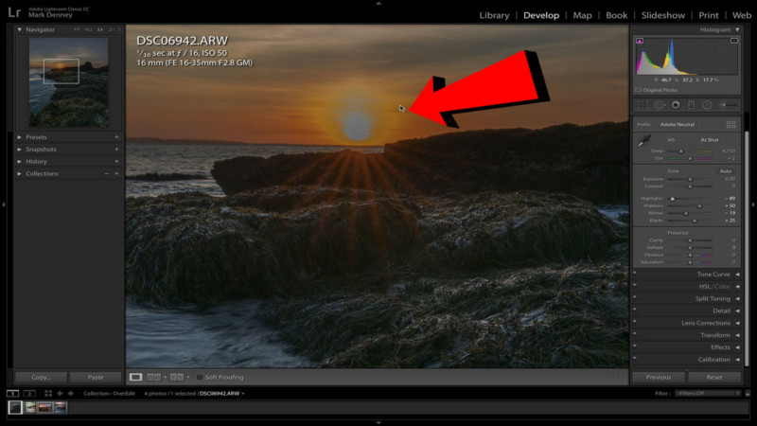The height and width of the screenshot is (426, 757).
Task: Switch to Grid view in the filmstrip bar
Action: tap(49, 393)
